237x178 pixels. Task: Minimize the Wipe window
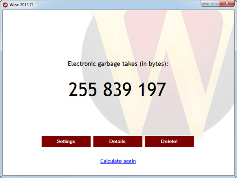tap(205, 4)
